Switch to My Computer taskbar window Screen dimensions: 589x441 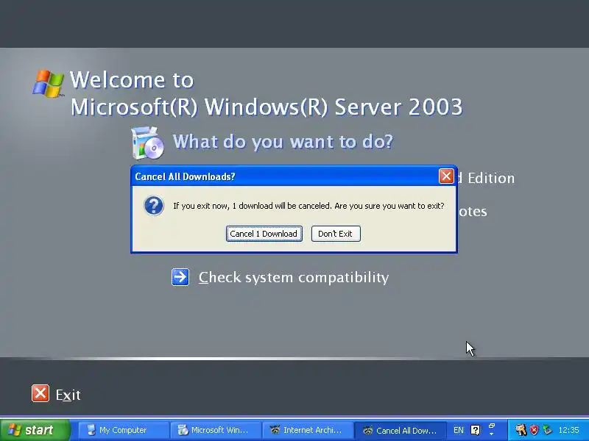pyautogui.click(x=123, y=430)
